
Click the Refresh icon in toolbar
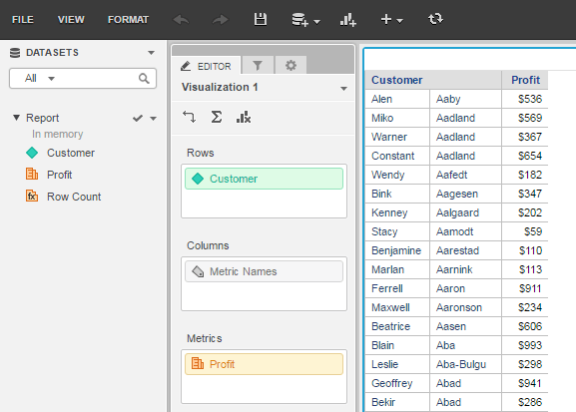coord(435,19)
